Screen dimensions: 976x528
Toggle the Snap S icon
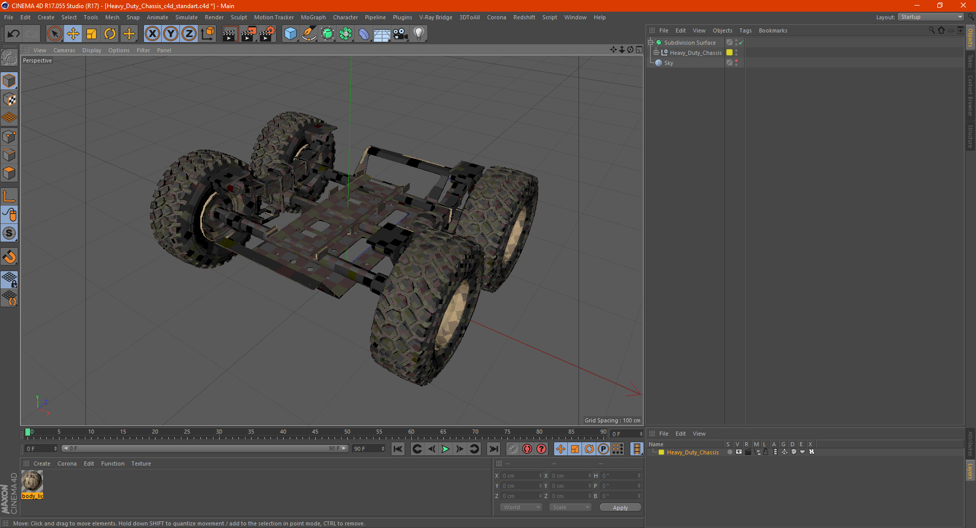(x=9, y=233)
